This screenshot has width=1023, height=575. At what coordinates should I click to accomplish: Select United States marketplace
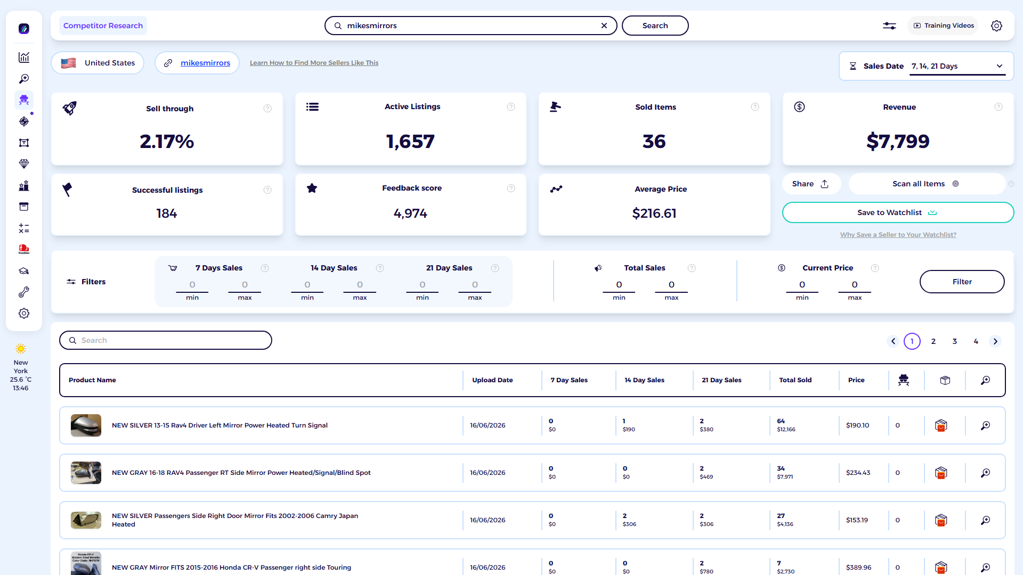pos(98,63)
